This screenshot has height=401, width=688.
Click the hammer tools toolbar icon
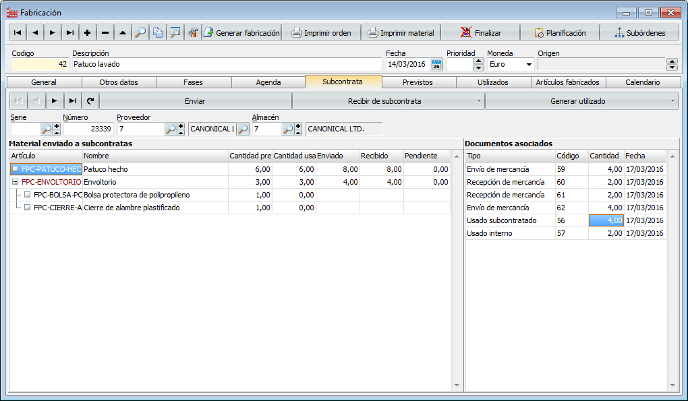click(193, 33)
